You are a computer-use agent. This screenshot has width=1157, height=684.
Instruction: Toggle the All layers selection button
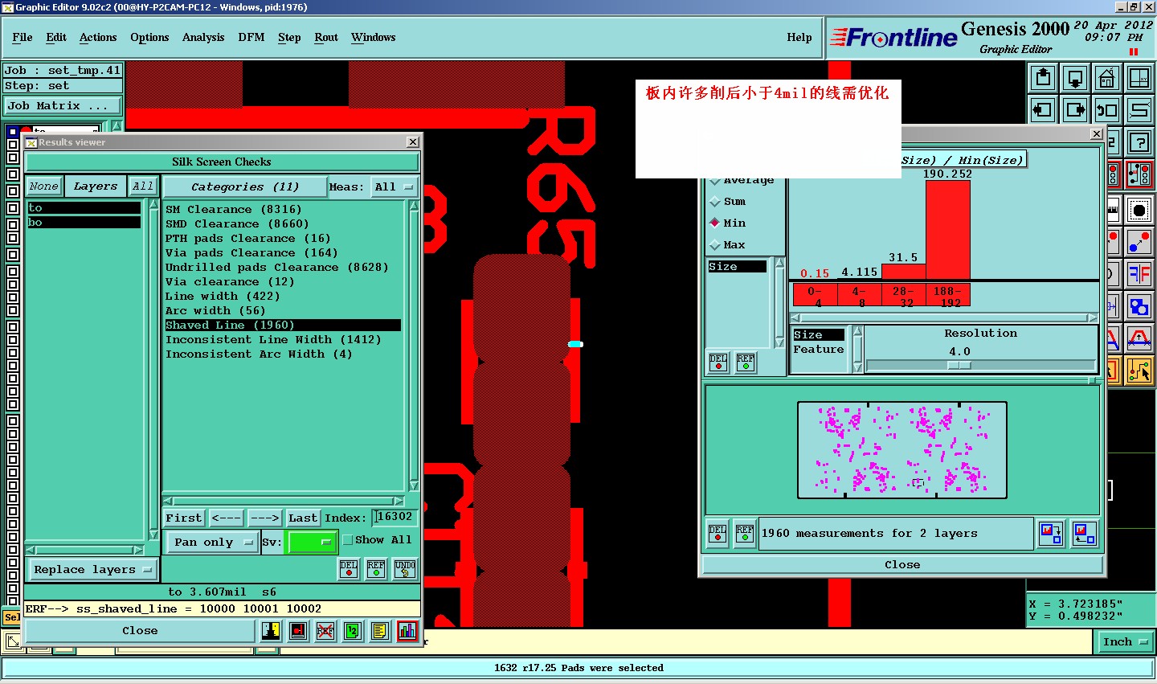click(x=143, y=186)
